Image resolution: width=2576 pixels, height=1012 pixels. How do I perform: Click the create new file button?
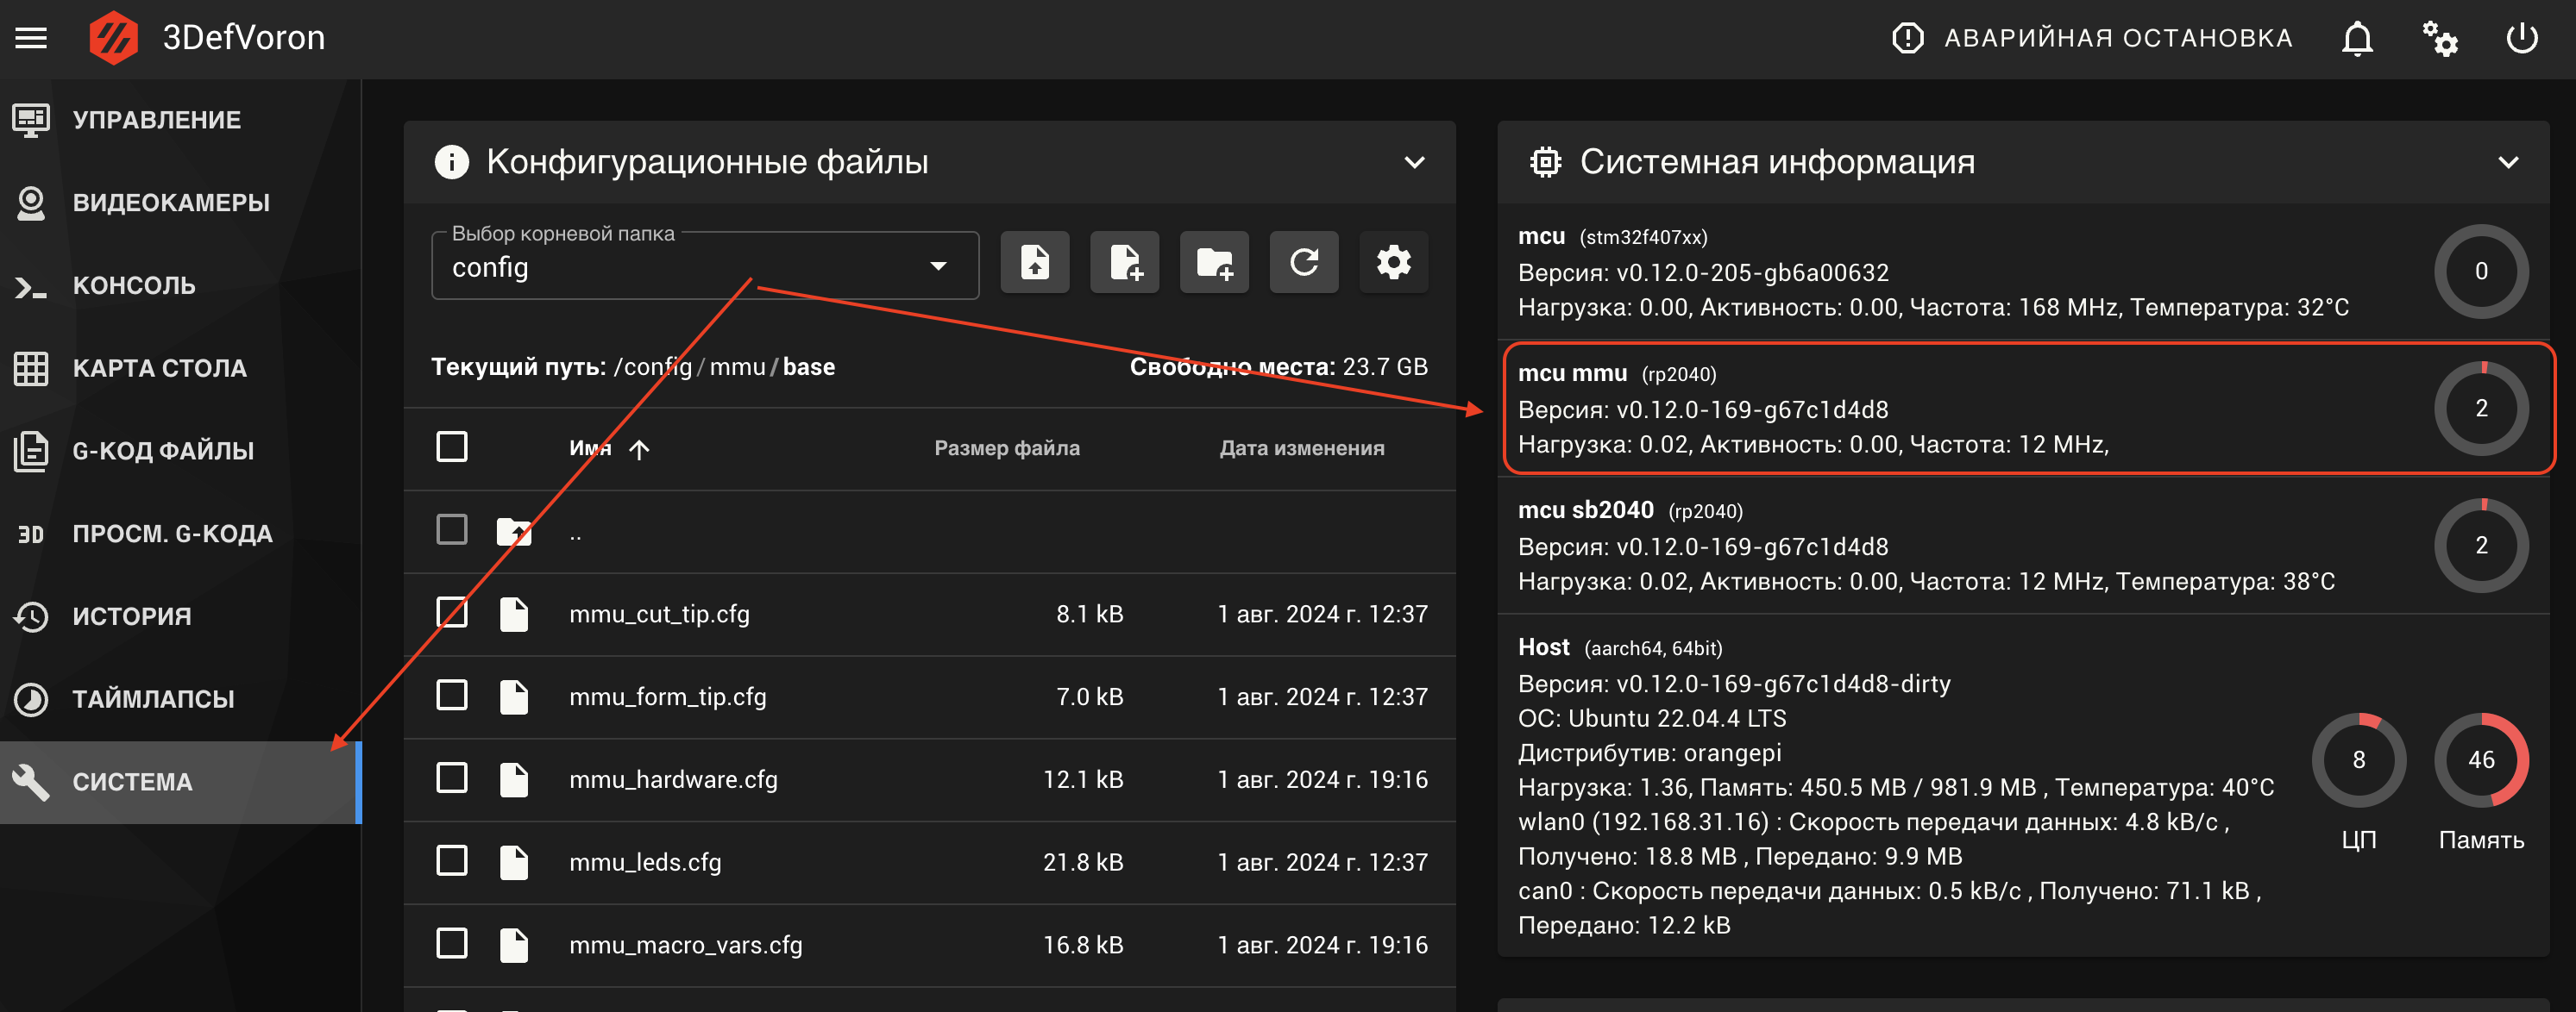[1125, 263]
